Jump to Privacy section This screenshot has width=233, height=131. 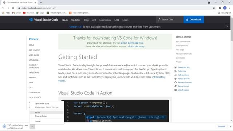[x=179, y=62]
